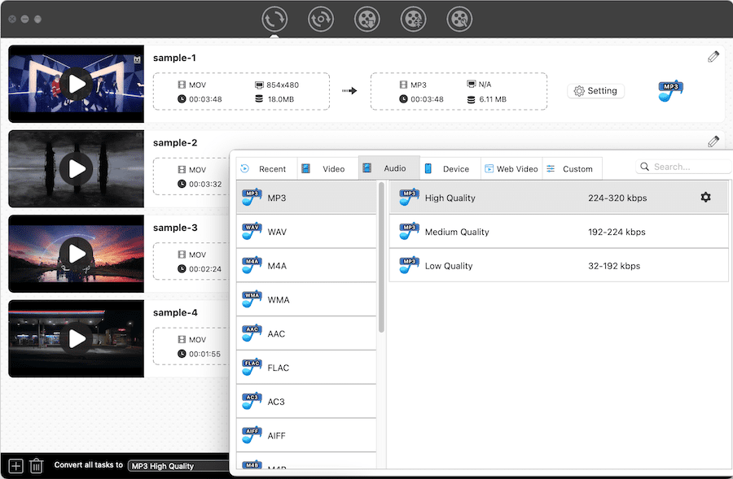This screenshot has width=733, height=479.
Task: Click the trash delete icon
Action: point(37,466)
